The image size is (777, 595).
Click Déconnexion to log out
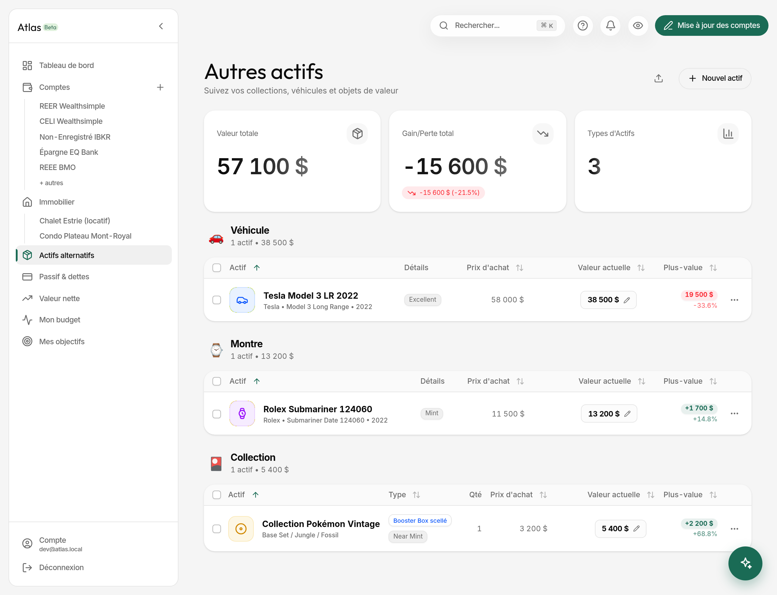pos(93,567)
